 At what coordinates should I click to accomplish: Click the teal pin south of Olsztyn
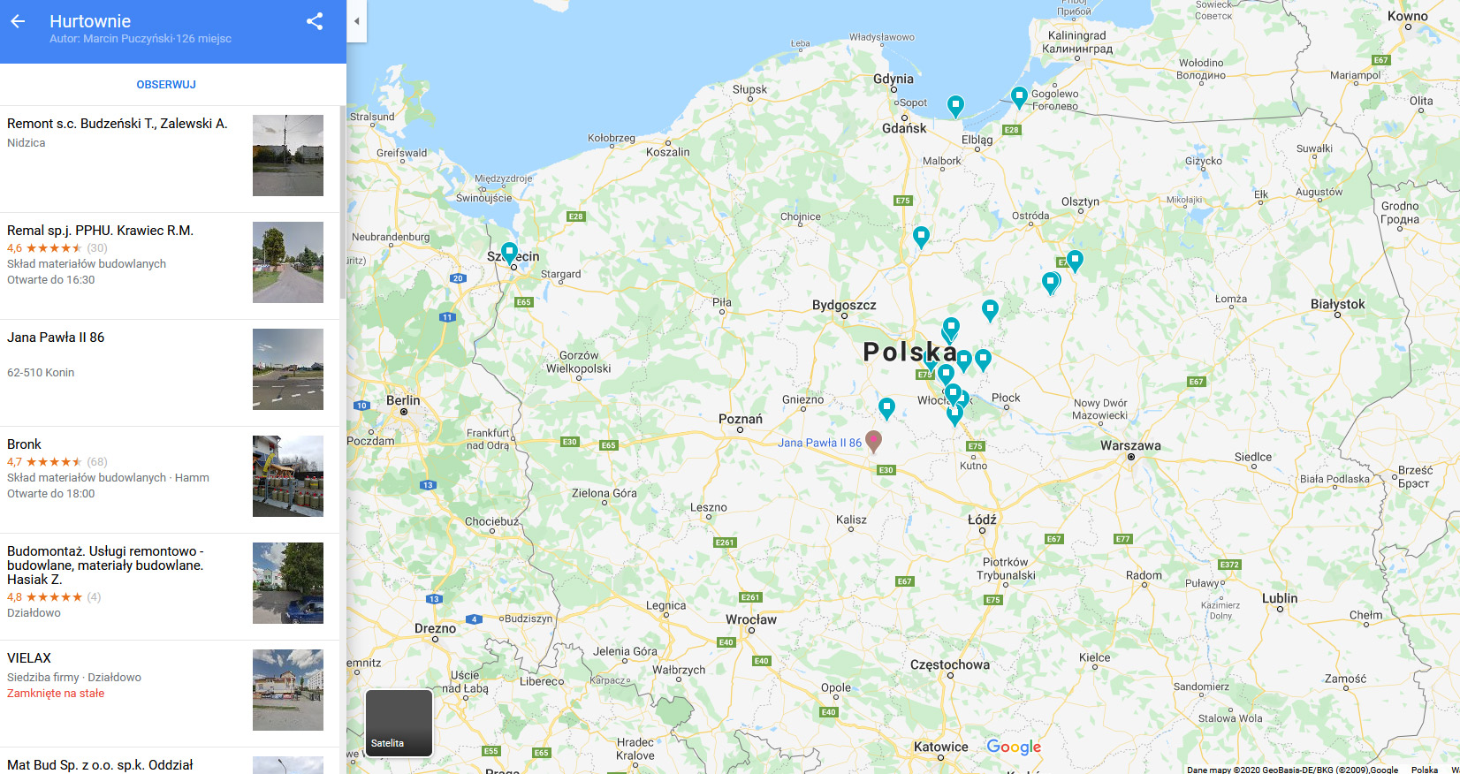1075,260
